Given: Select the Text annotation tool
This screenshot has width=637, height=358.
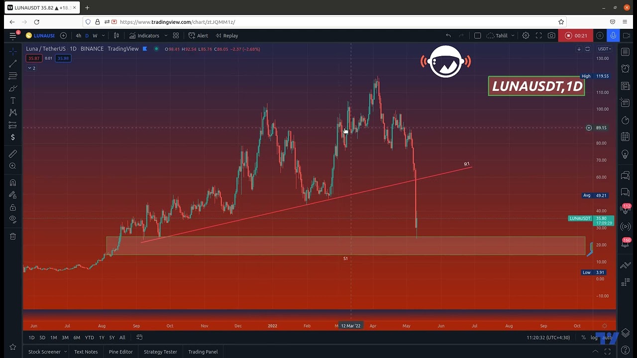Looking at the screenshot, I should click(13, 100).
